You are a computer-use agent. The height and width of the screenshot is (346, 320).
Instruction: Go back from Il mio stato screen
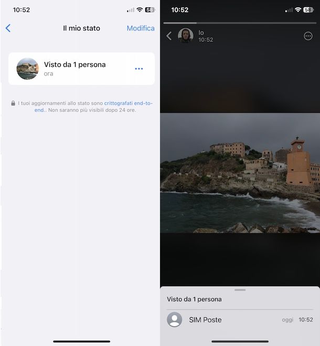[8, 28]
